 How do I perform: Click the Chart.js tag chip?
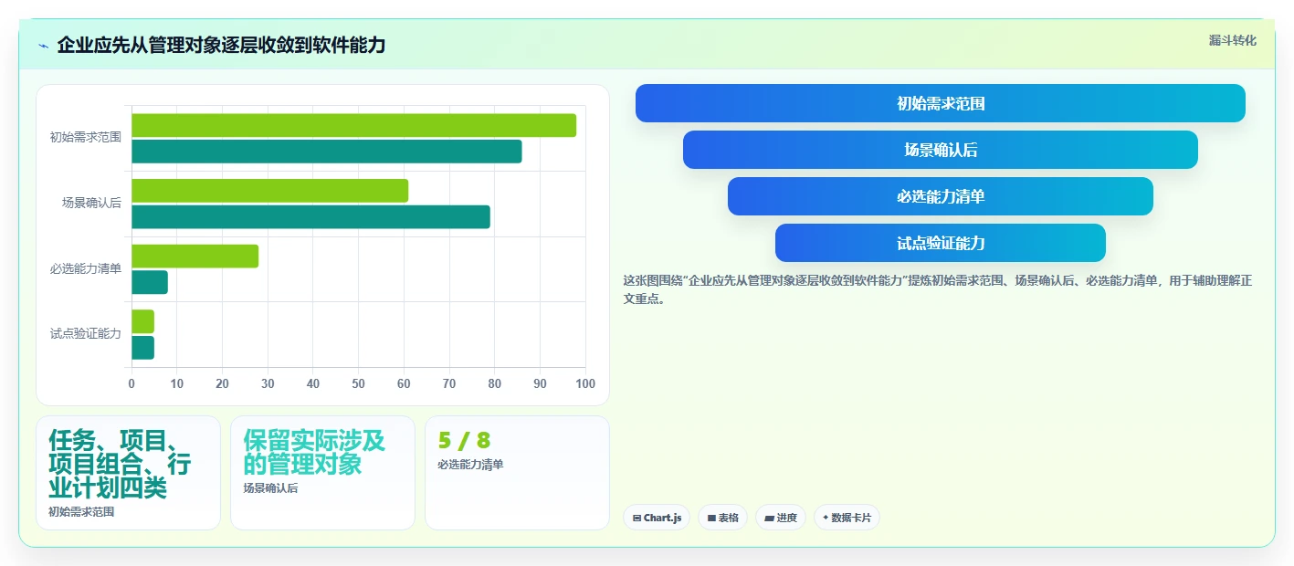657,518
